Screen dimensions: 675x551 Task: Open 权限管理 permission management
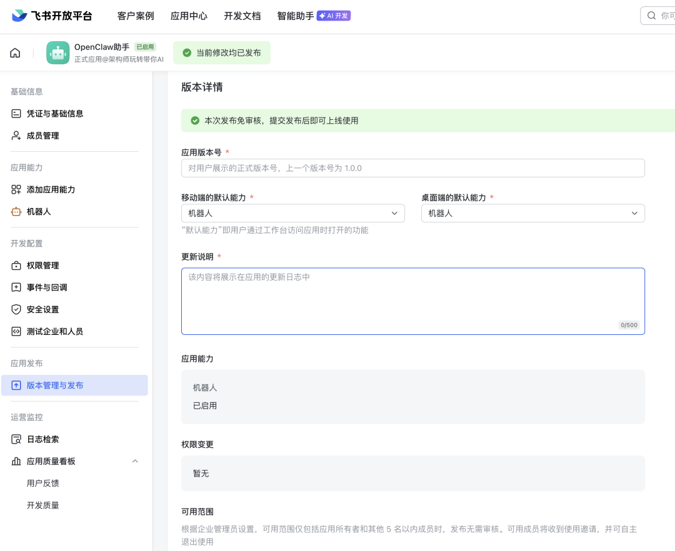tap(42, 265)
